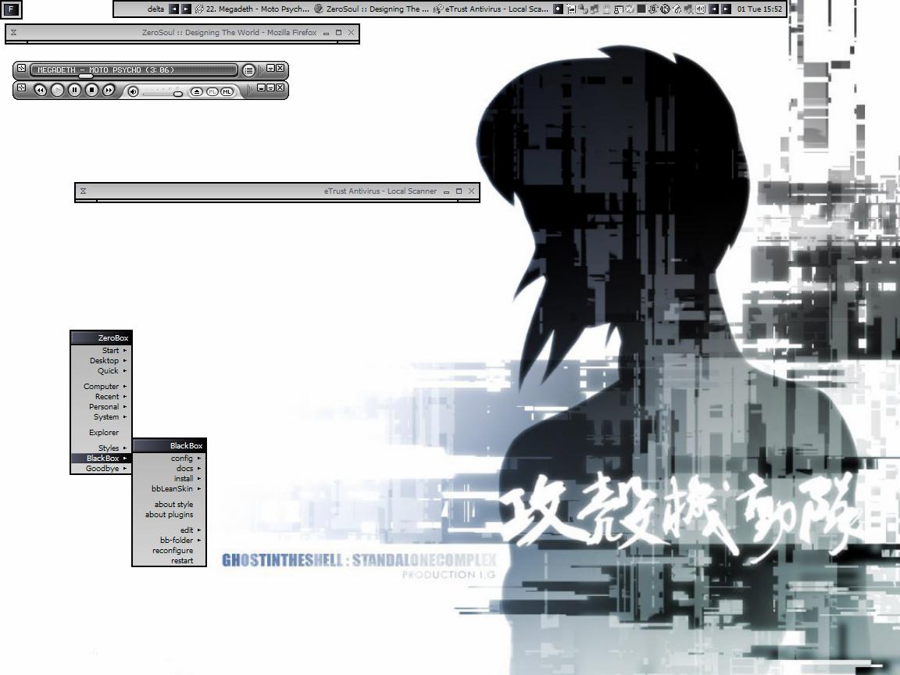Switch to the previous workspace beside delta
900x675 pixels.
174,9
